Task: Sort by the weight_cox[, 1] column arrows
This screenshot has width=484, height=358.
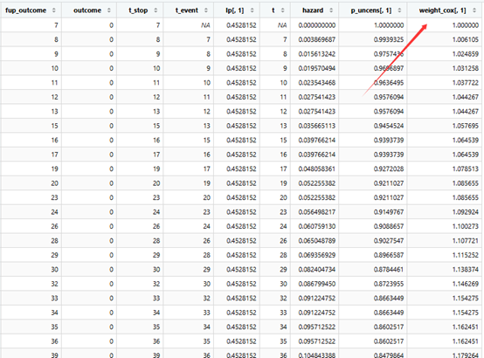Action: (x=474, y=10)
